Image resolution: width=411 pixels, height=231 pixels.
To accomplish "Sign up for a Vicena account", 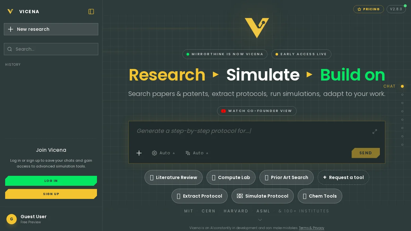I will [51, 194].
